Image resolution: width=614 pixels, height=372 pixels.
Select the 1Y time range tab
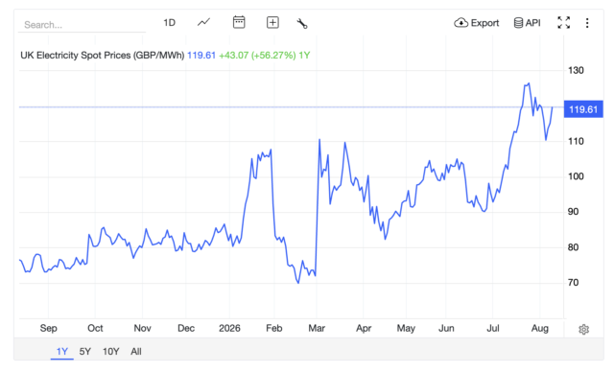coord(61,351)
